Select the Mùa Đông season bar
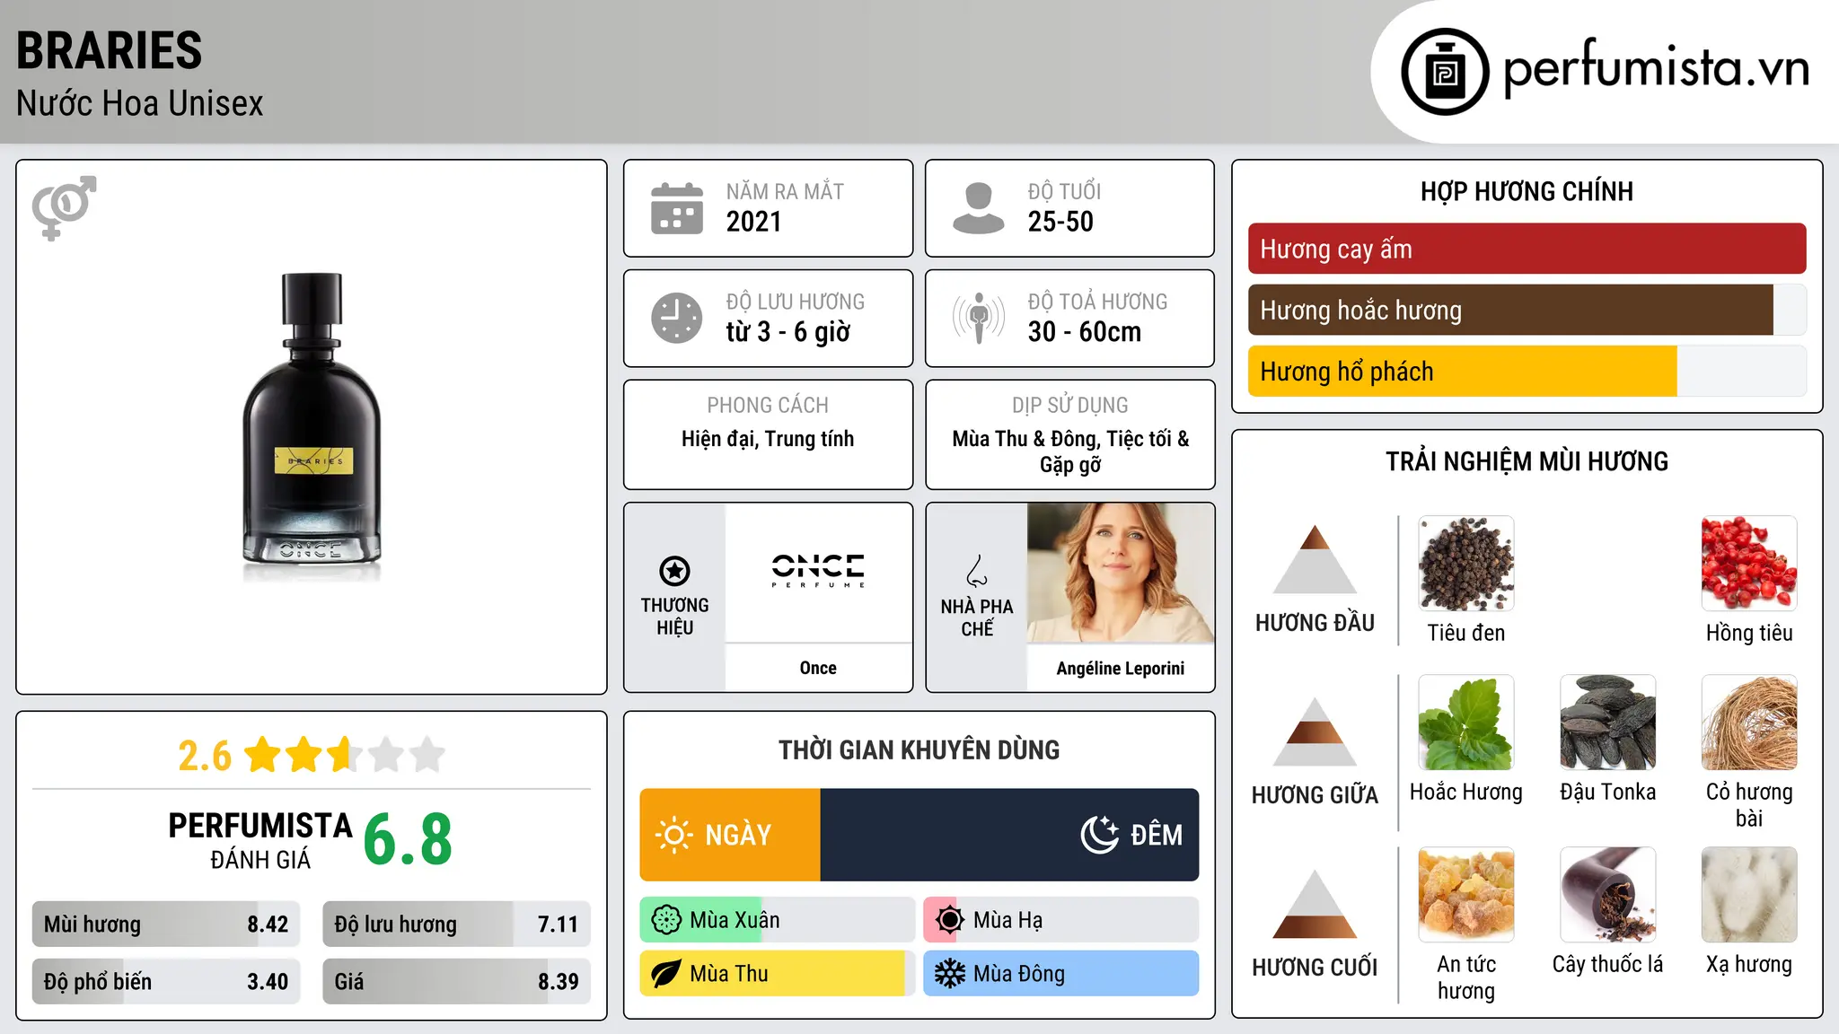This screenshot has width=1839, height=1034. click(1060, 973)
